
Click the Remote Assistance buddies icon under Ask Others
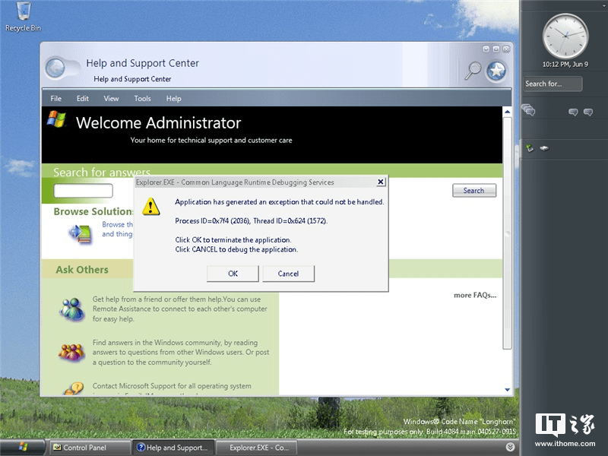[72, 309]
